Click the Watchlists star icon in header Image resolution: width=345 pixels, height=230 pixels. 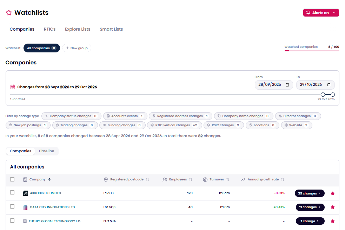pyautogui.click(x=9, y=13)
